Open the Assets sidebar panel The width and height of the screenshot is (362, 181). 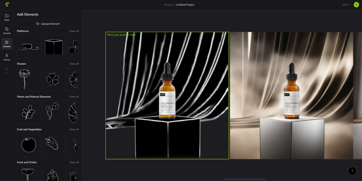(7, 17)
